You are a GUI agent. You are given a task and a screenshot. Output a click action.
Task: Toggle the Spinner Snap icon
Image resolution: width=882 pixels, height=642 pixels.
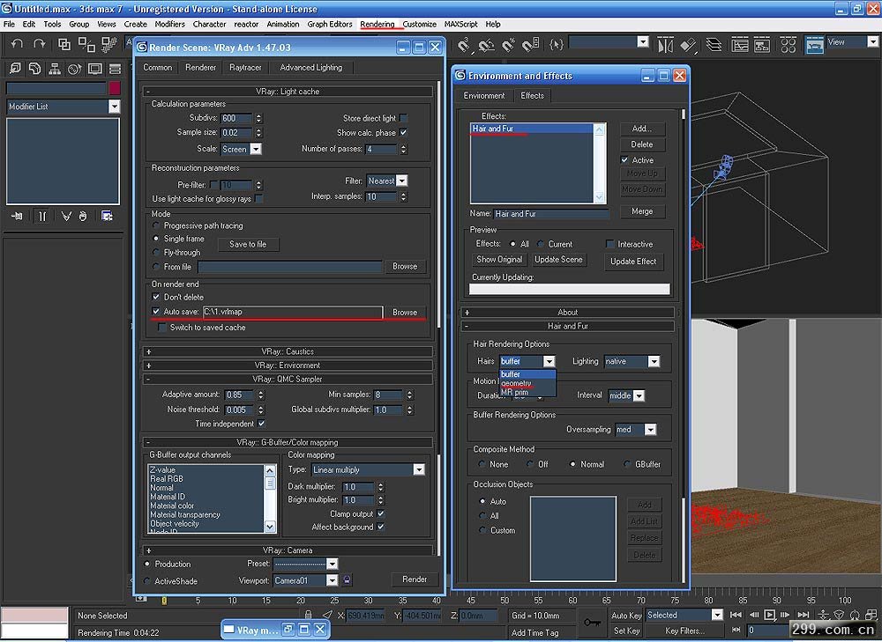[530, 44]
